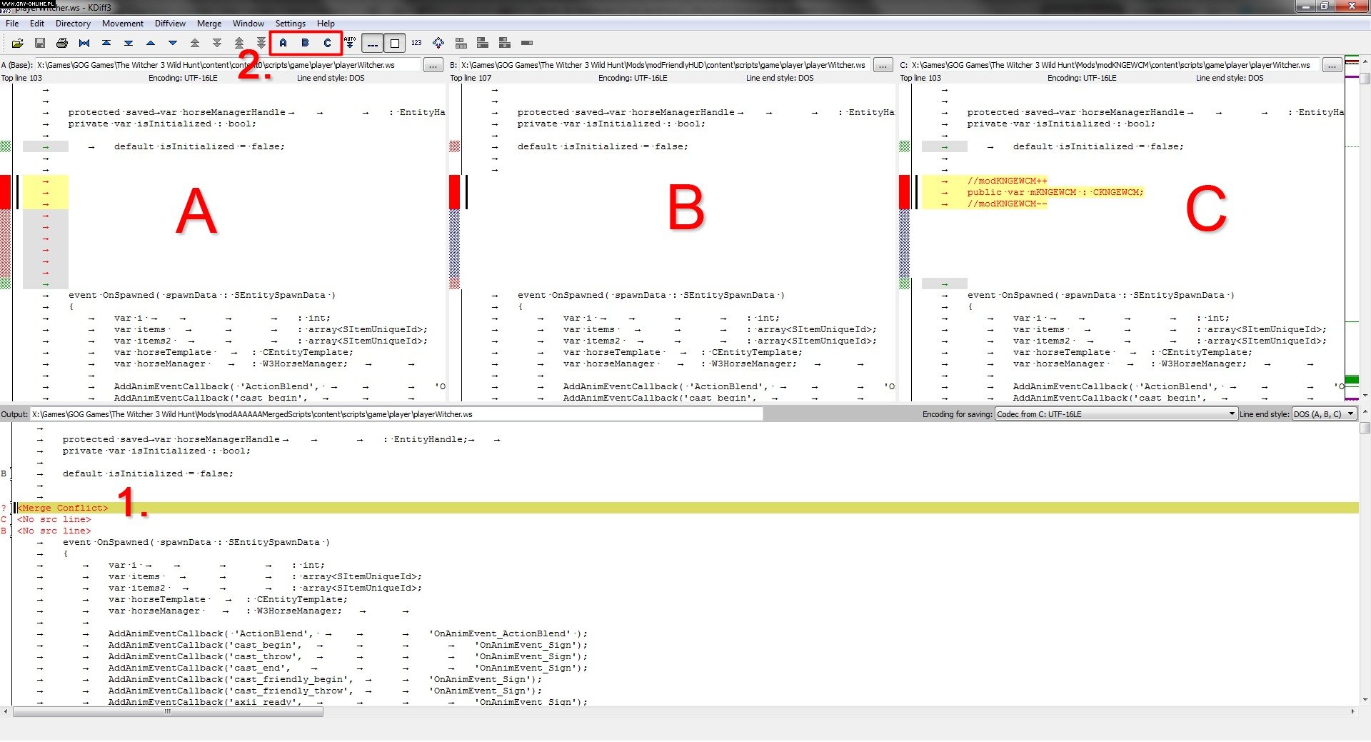Image resolution: width=1371 pixels, height=742 pixels.
Task: Toggle show white space characters
Action: click(x=372, y=43)
